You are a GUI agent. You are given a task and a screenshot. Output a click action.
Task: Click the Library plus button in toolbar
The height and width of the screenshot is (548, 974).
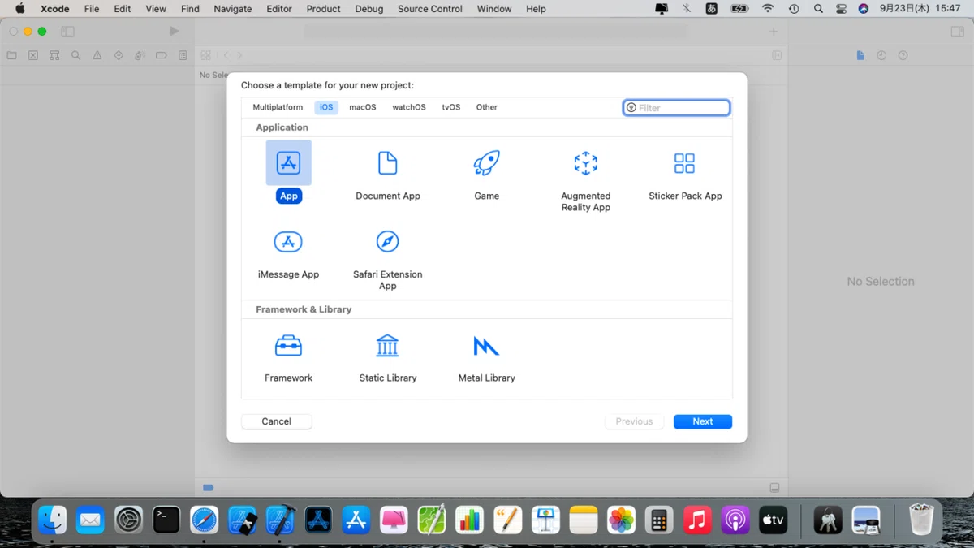pos(774,32)
